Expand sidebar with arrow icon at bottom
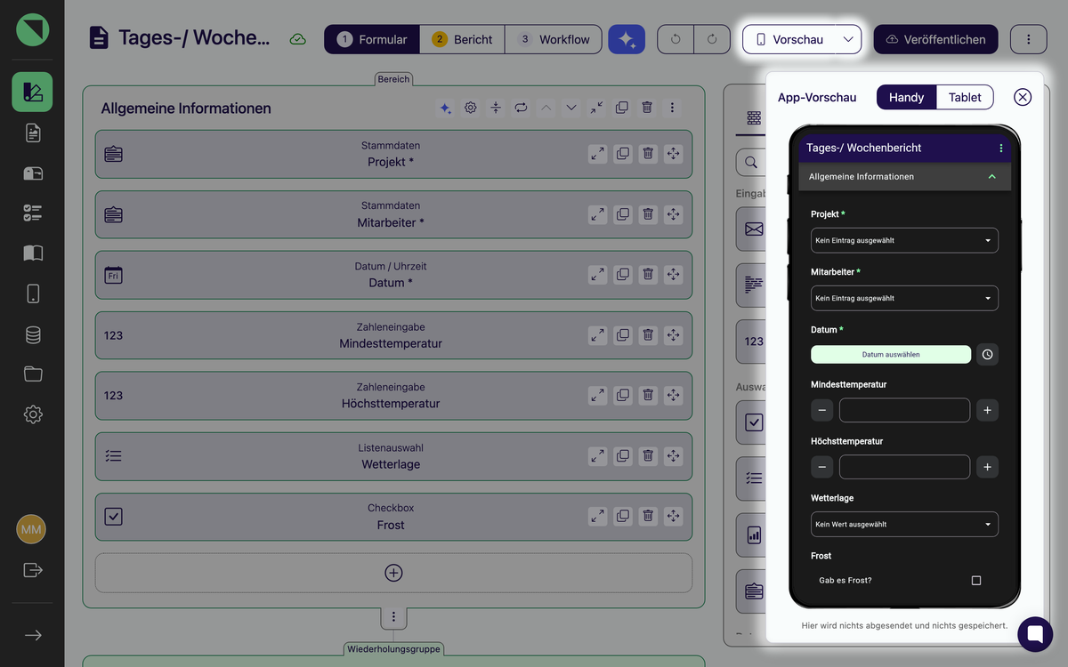 coord(33,635)
